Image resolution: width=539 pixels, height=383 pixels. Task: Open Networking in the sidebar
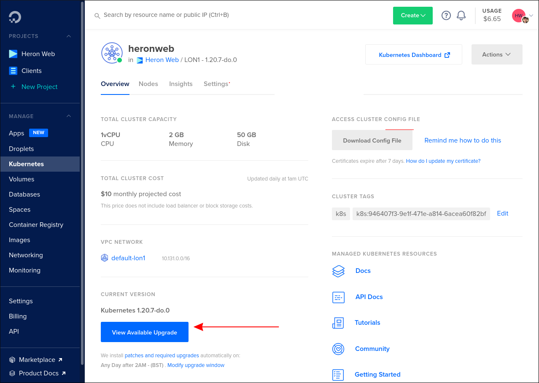point(26,255)
